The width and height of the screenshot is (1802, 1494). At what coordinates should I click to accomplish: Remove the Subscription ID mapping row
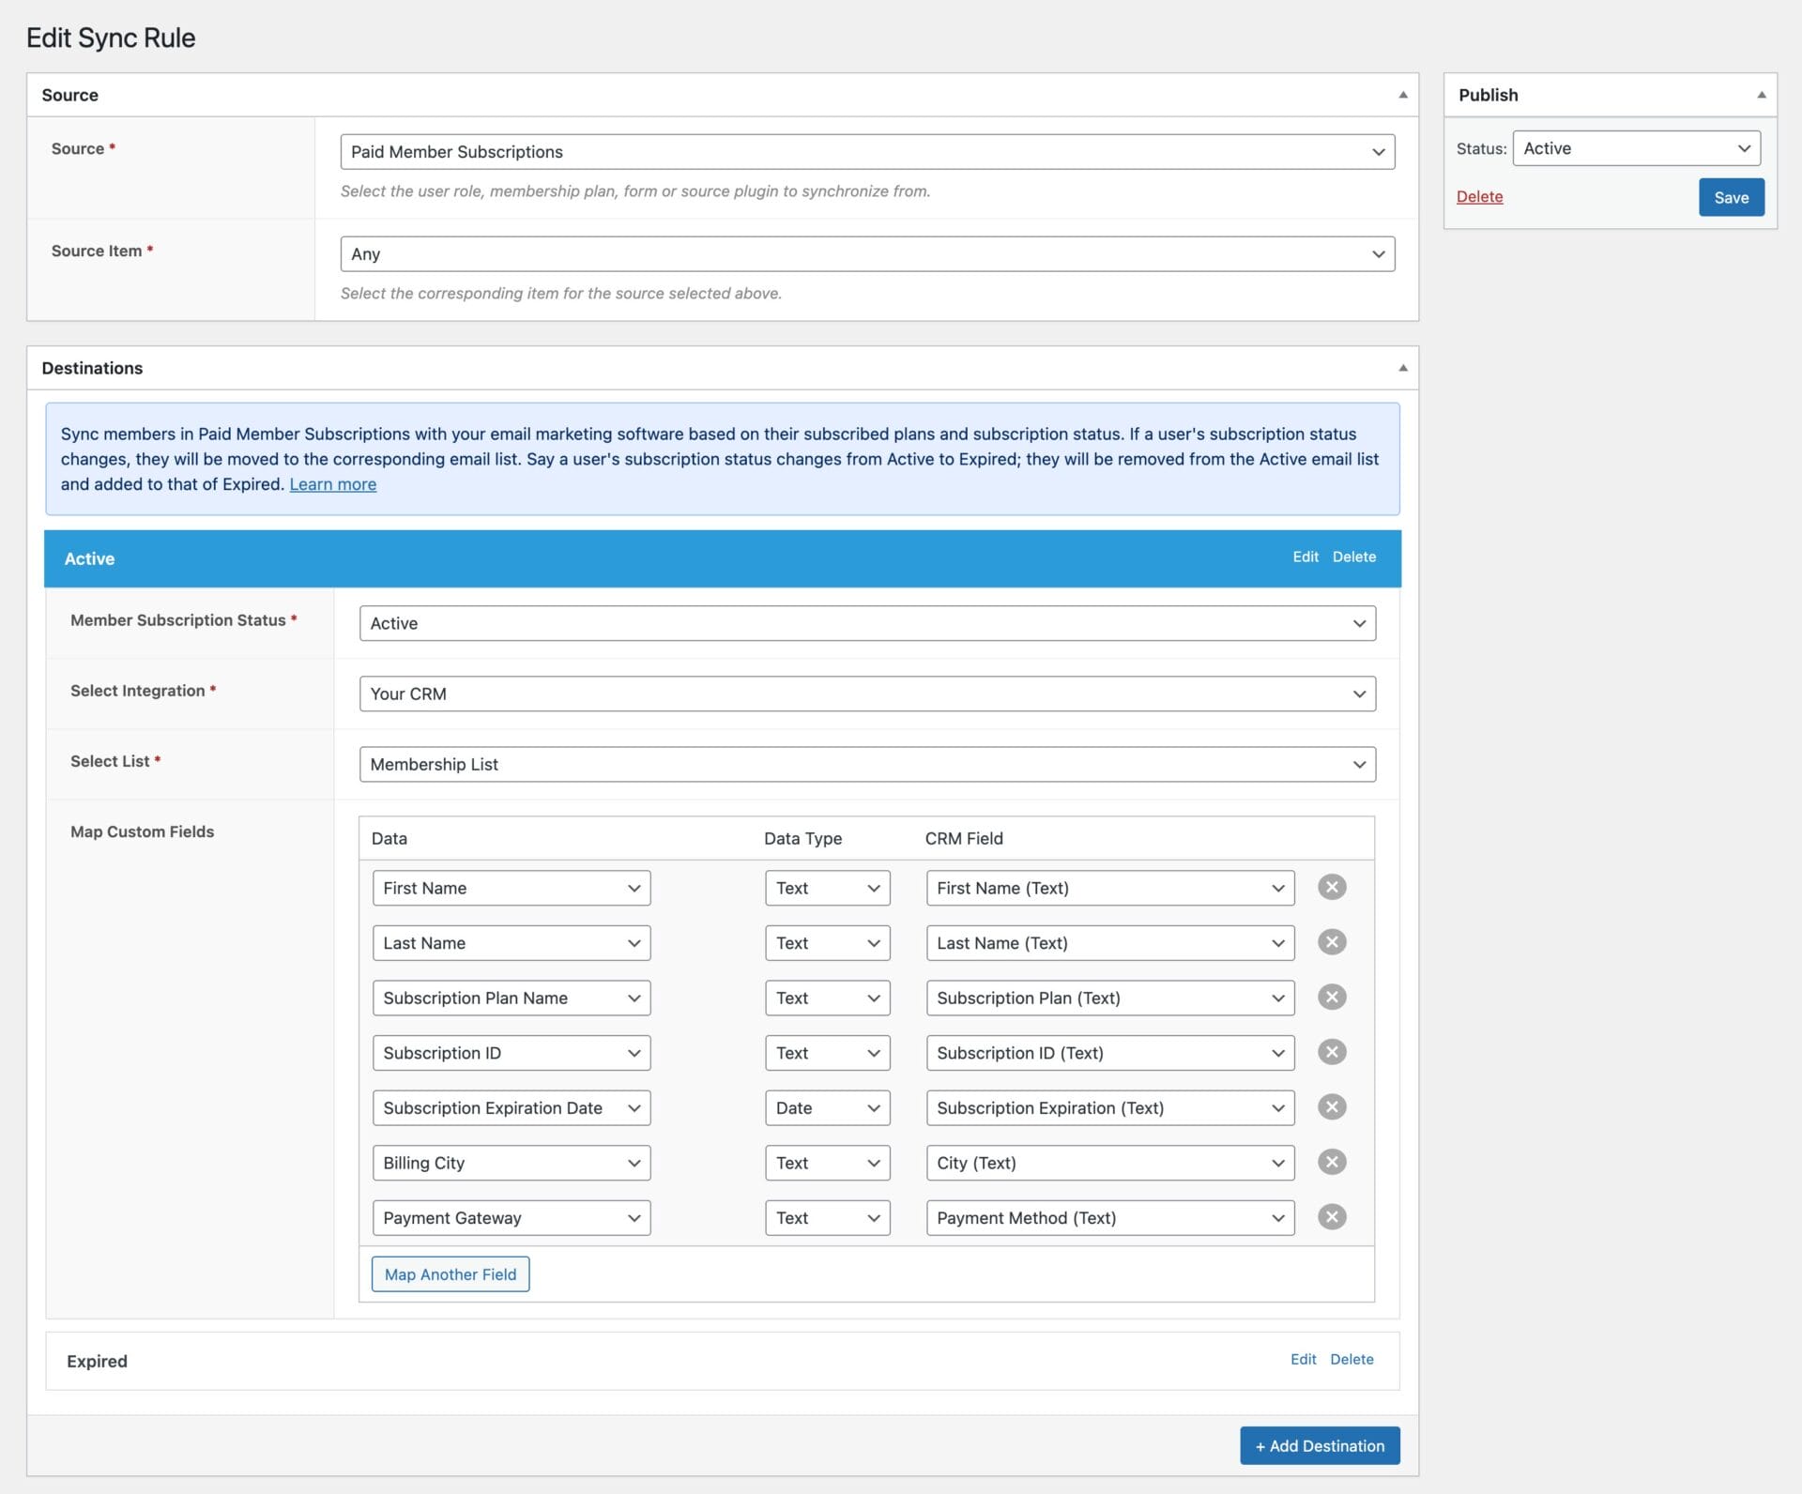click(x=1332, y=1052)
